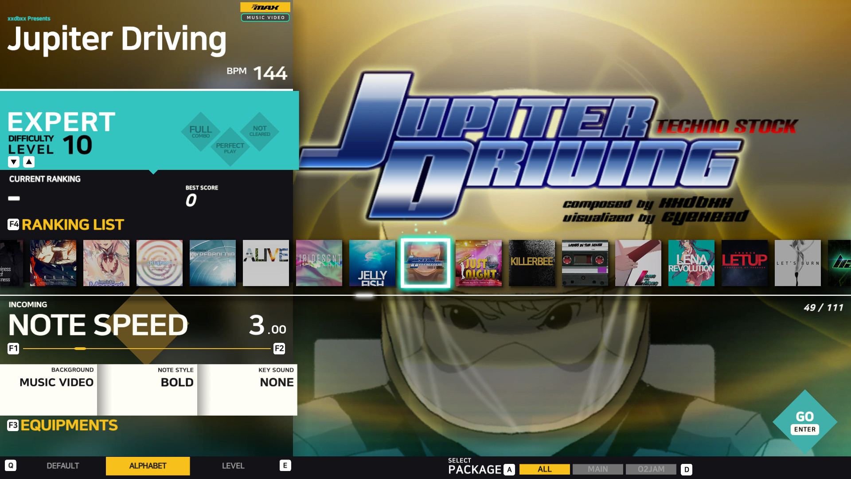Select the ALIVE song tile
Screen dimensions: 851x479
click(265, 263)
